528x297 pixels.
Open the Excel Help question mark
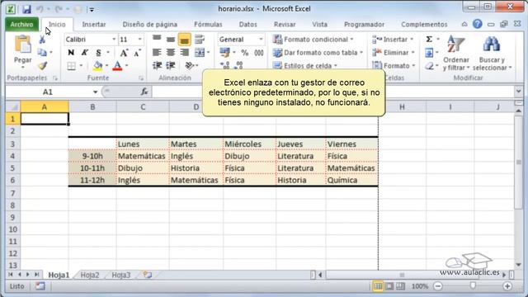click(477, 24)
